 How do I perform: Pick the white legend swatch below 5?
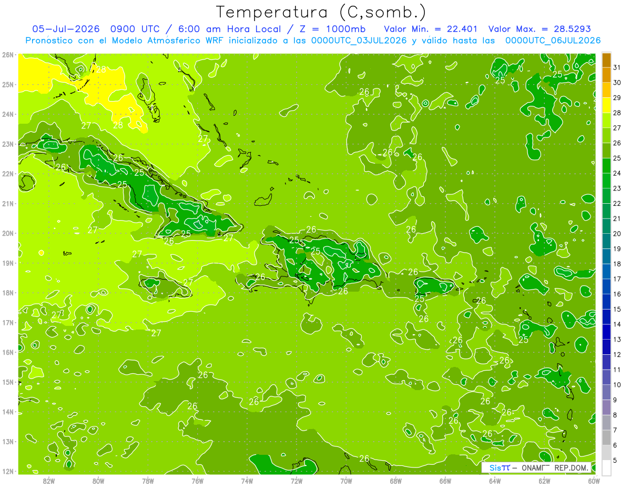tap(606, 467)
